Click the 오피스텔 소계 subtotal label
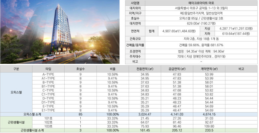The image size is (259, 133). click(x=32, y=114)
